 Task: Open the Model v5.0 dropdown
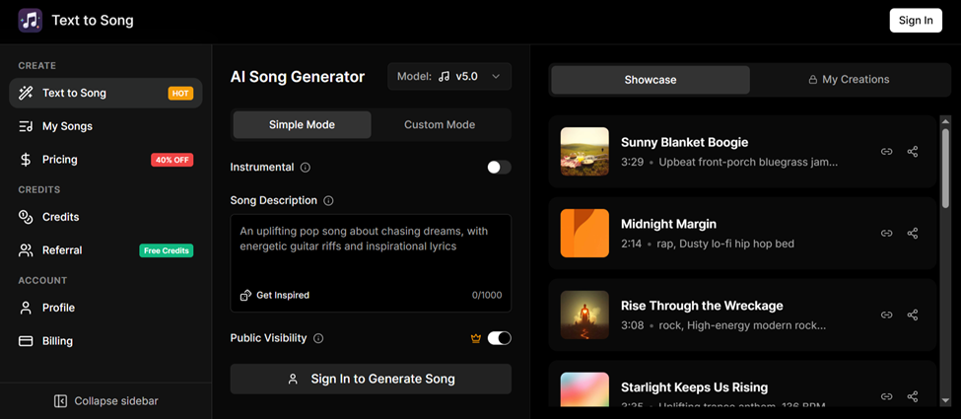click(449, 77)
